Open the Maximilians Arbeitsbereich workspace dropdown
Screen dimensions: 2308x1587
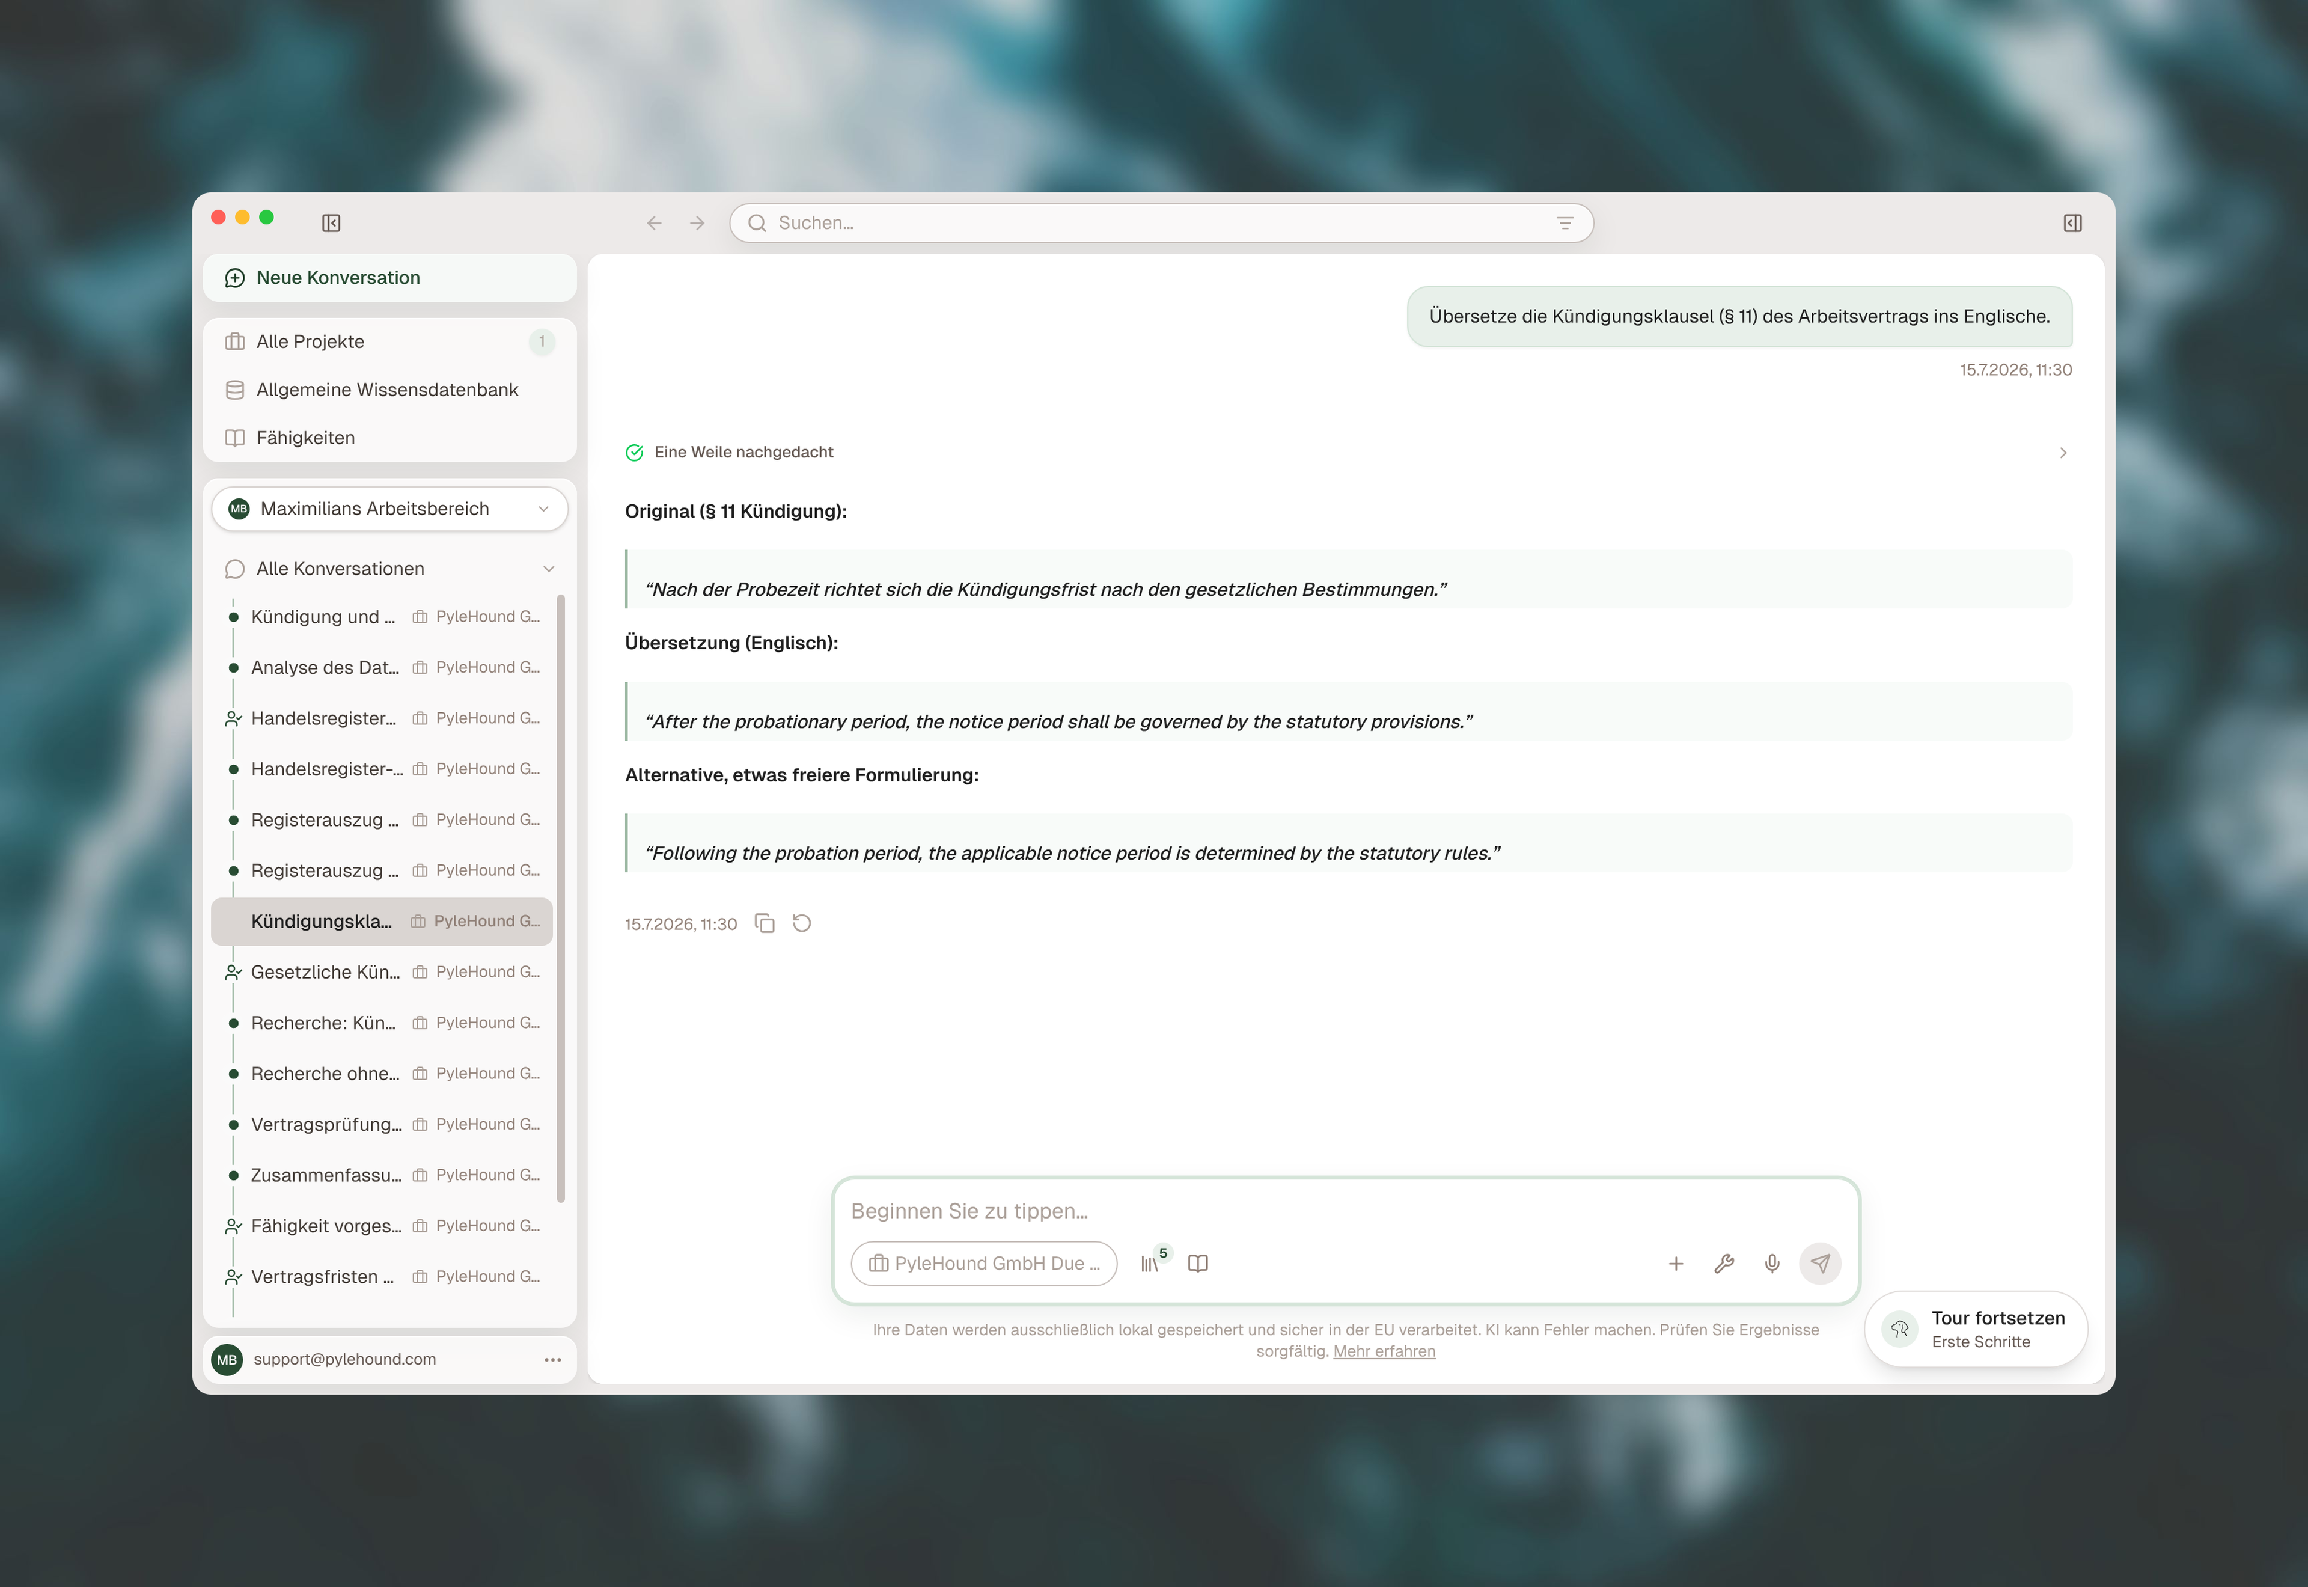[389, 509]
